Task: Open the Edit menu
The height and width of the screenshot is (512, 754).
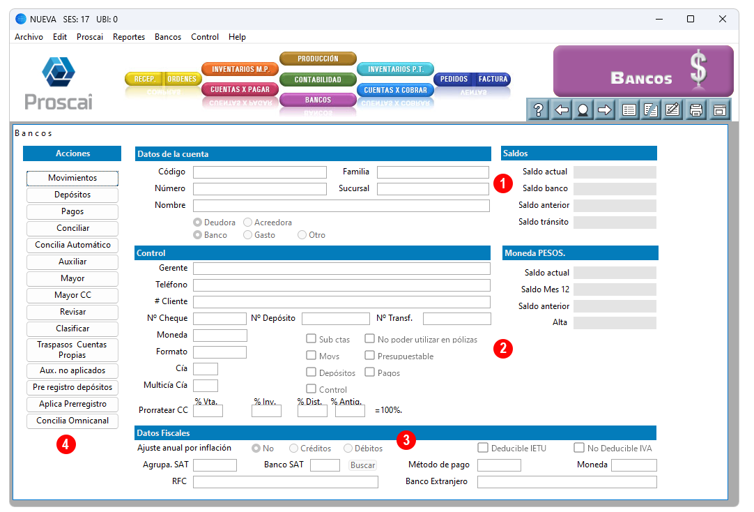Action: point(60,37)
